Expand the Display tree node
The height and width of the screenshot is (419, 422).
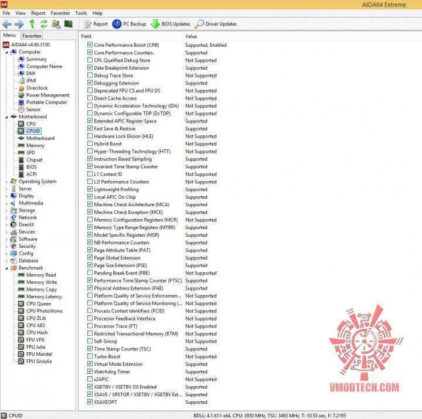tap(6, 196)
